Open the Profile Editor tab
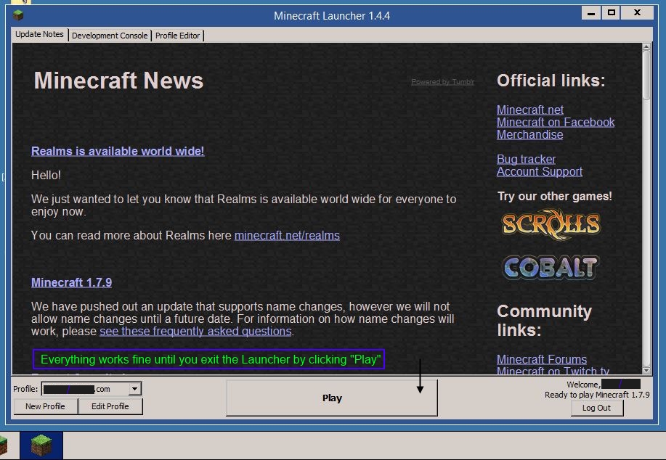Image resolution: width=666 pixels, height=460 pixels. (x=178, y=35)
